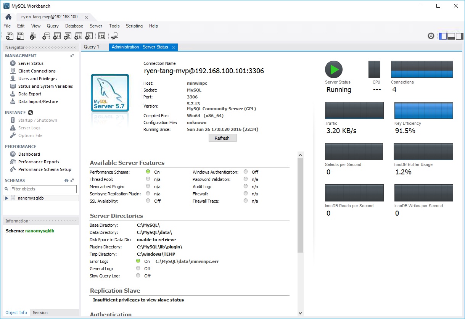
Task: Refresh the schemas list icon
Action: tap(66, 180)
